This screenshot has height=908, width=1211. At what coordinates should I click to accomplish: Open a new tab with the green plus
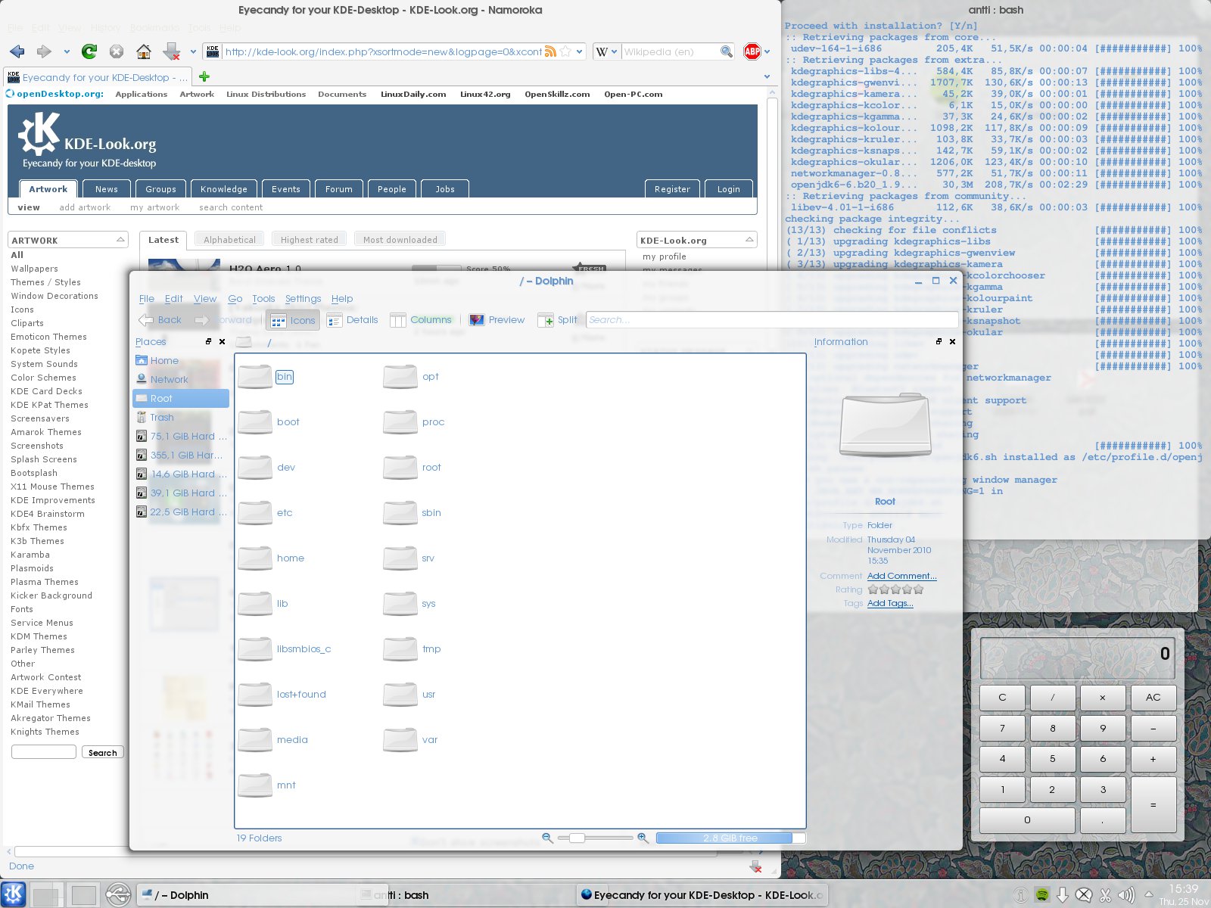click(x=204, y=76)
